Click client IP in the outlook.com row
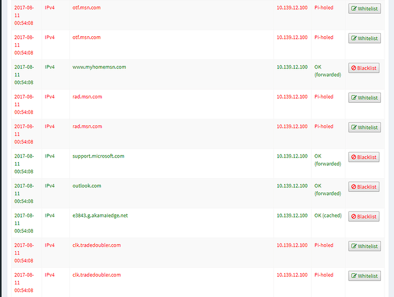The height and width of the screenshot is (297, 394). [x=291, y=186]
